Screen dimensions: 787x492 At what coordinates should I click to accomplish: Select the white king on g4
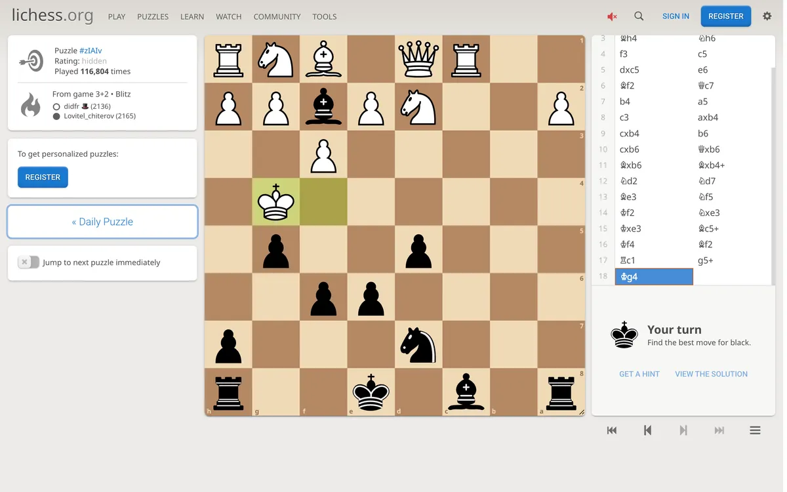click(x=276, y=202)
